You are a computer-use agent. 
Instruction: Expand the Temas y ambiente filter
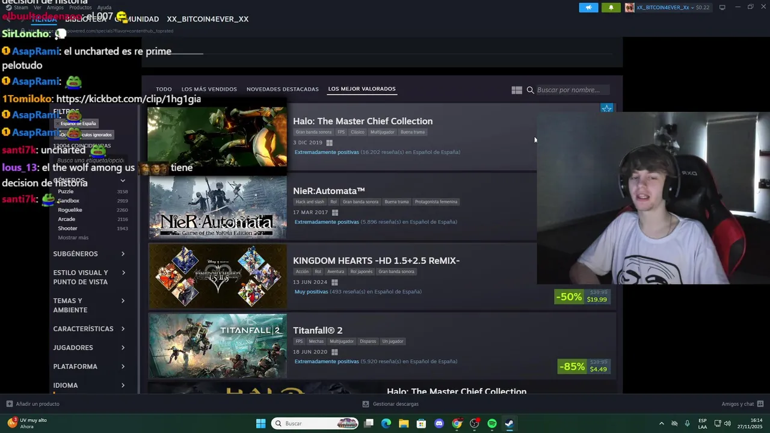pos(89,306)
